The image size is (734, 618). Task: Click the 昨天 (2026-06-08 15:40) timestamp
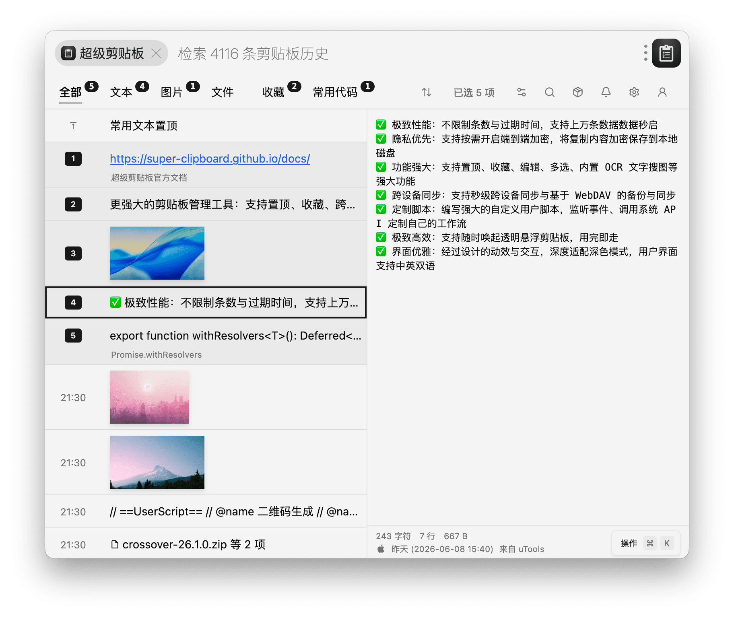tap(442, 549)
